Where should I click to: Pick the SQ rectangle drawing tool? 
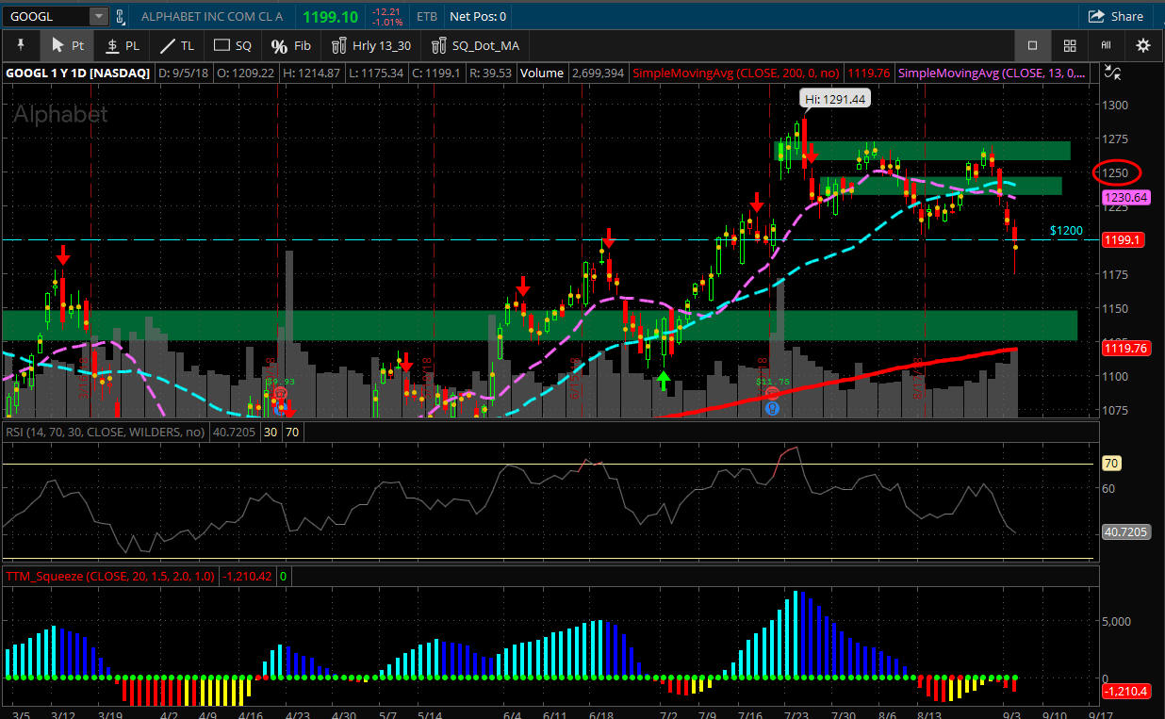(x=233, y=45)
